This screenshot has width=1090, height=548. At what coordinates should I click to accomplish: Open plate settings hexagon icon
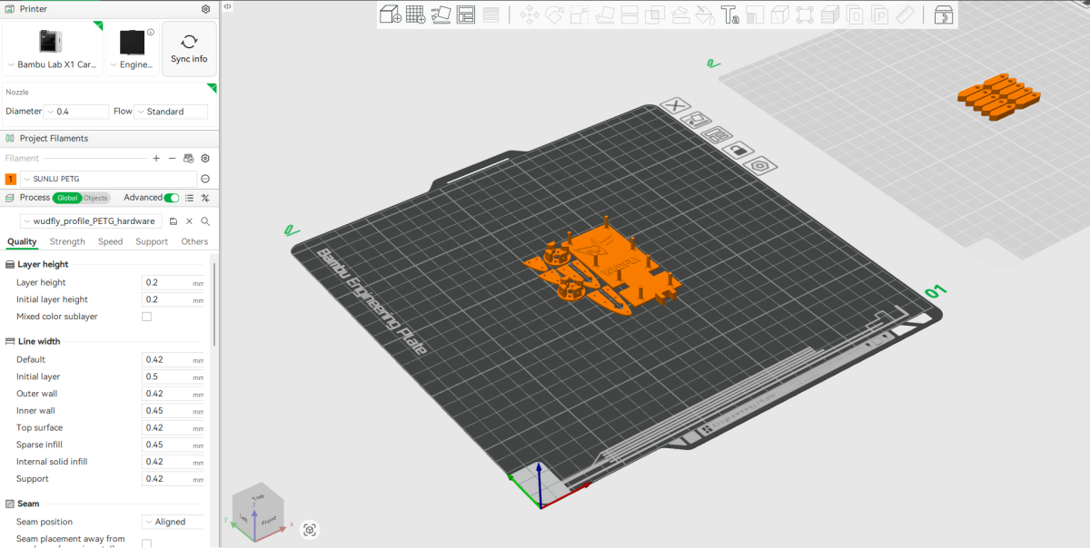point(760,165)
